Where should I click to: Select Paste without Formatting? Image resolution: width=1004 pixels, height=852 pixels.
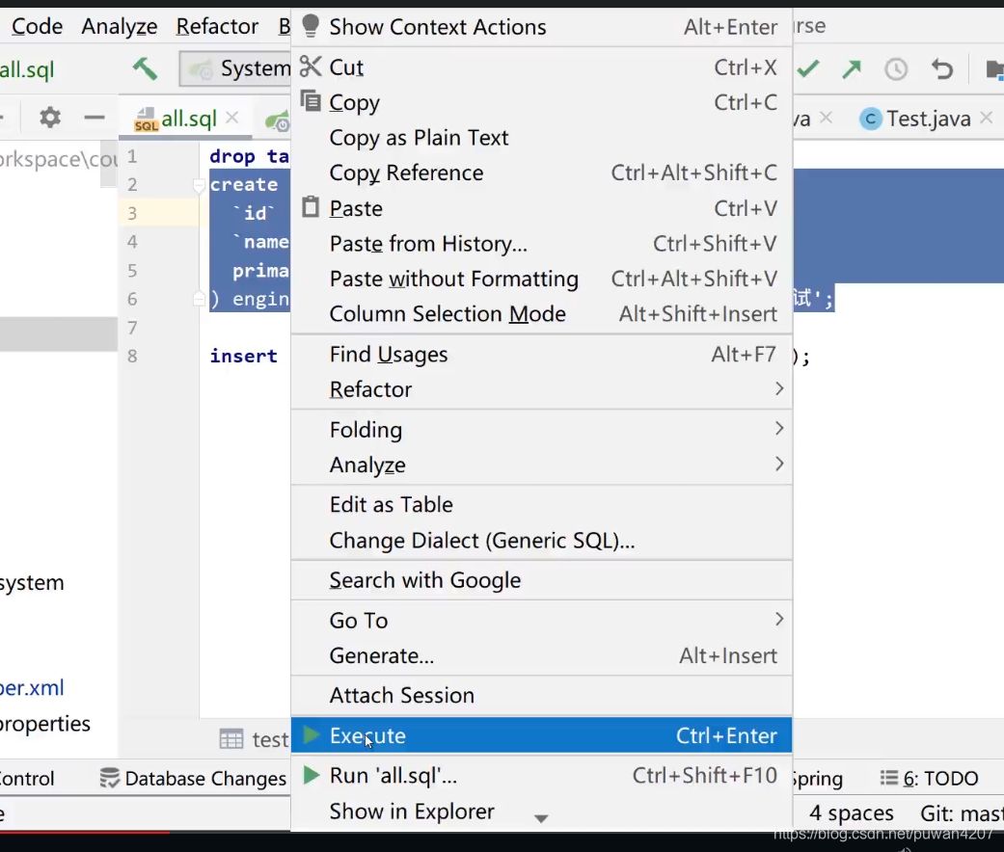[541, 279]
